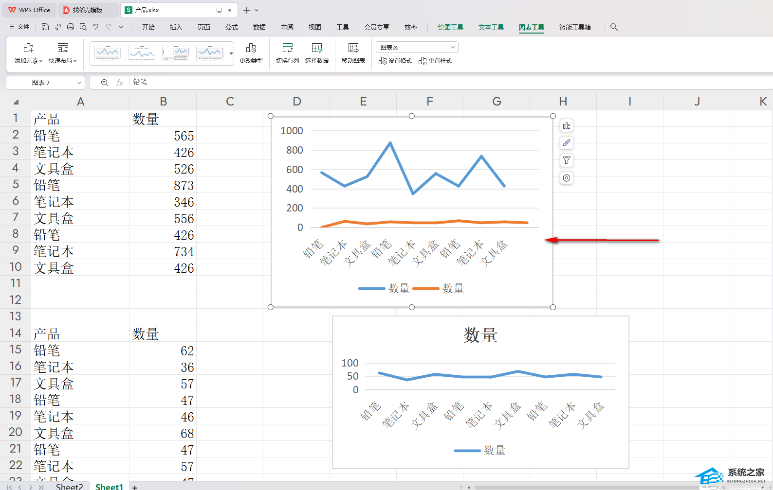Click the top-middle chart resize handle
773x490 pixels.
pos(412,116)
